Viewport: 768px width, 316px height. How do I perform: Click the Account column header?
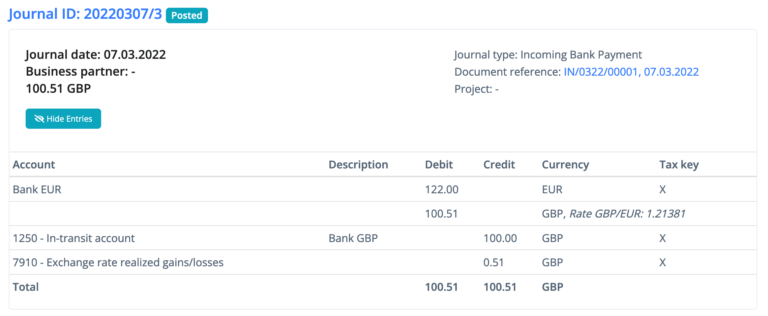coord(34,165)
